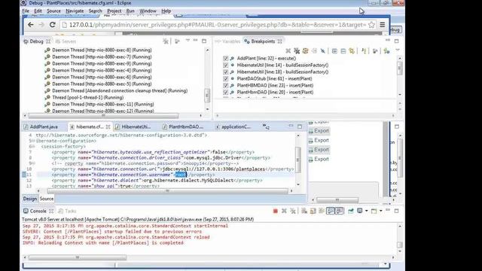Screen dimensions: 482x271
Task: Open browser hamburger menu
Action: tap(383, 25)
